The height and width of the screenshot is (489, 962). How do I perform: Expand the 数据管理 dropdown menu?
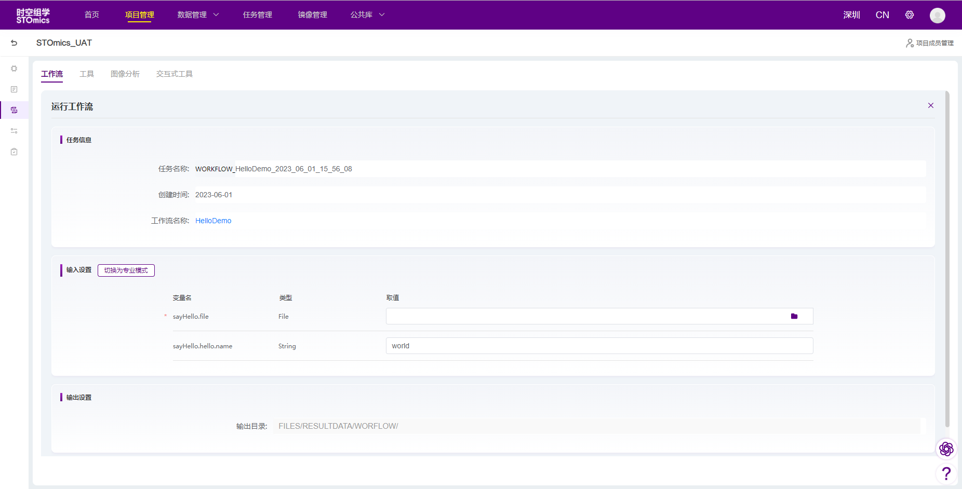coord(198,15)
